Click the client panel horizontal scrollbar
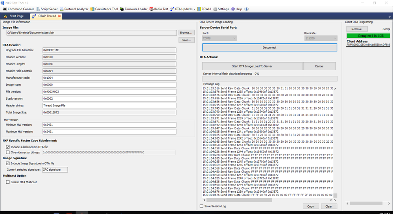Screen dimensions: 393x214 [366, 203]
